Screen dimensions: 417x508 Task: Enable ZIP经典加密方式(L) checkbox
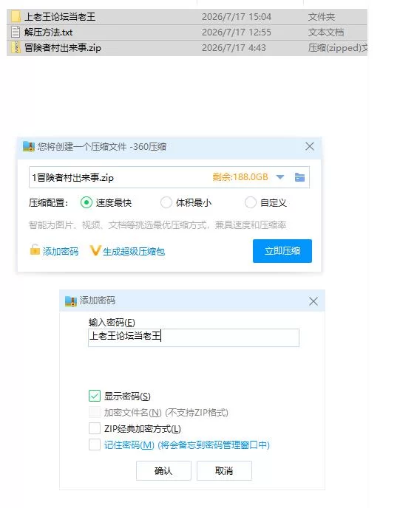(x=95, y=428)
